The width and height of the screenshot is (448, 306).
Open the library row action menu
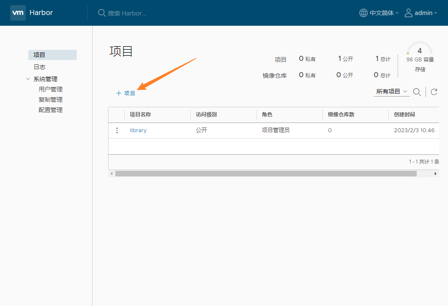(x=117, y=130)
